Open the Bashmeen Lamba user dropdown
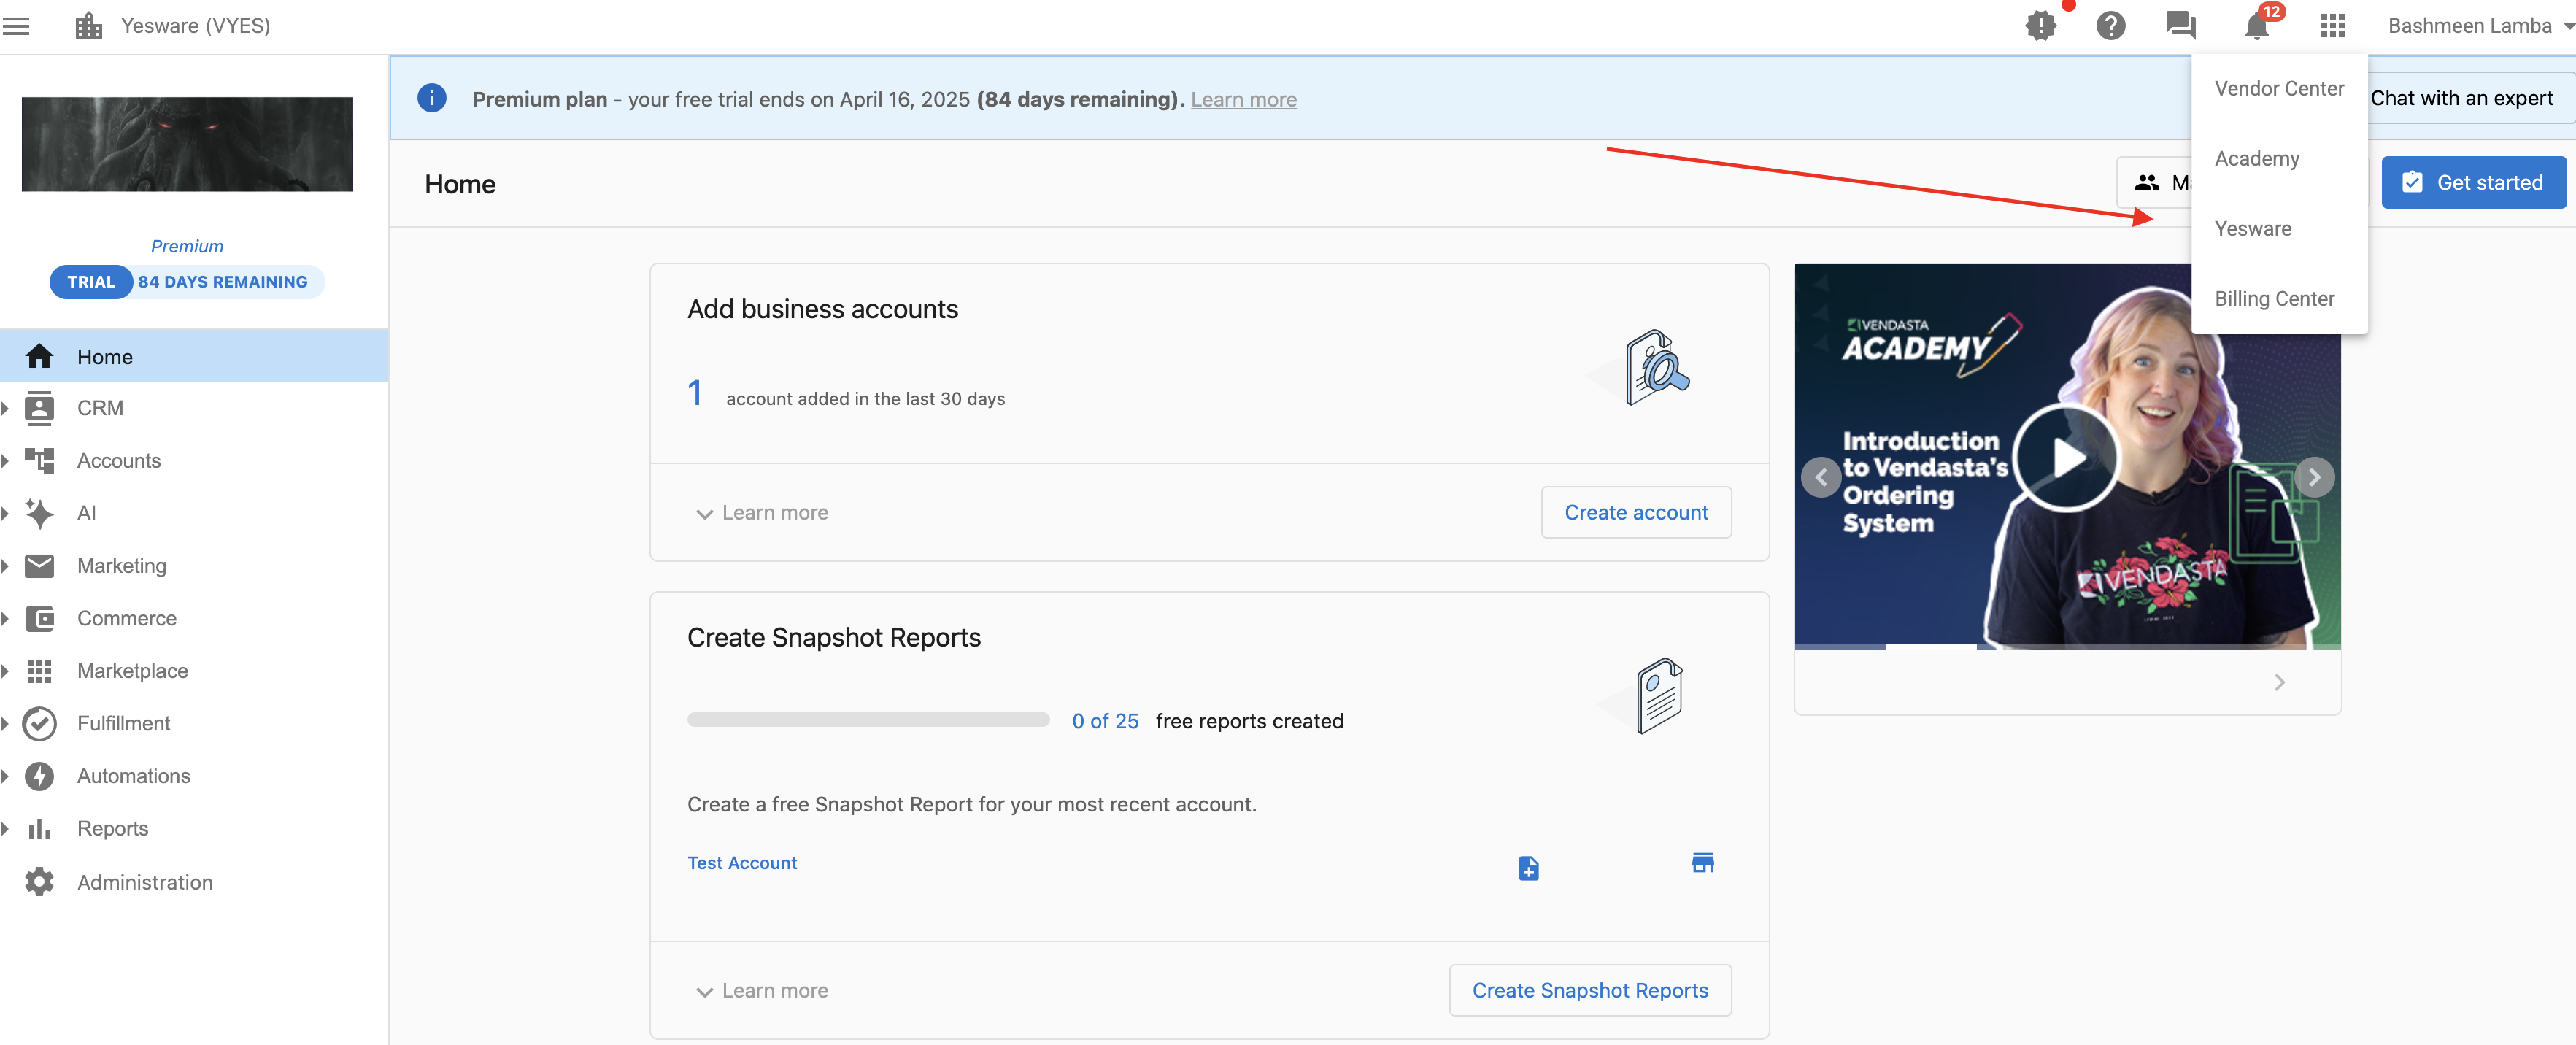The image size is (2576, 1045). [2476, 26]
